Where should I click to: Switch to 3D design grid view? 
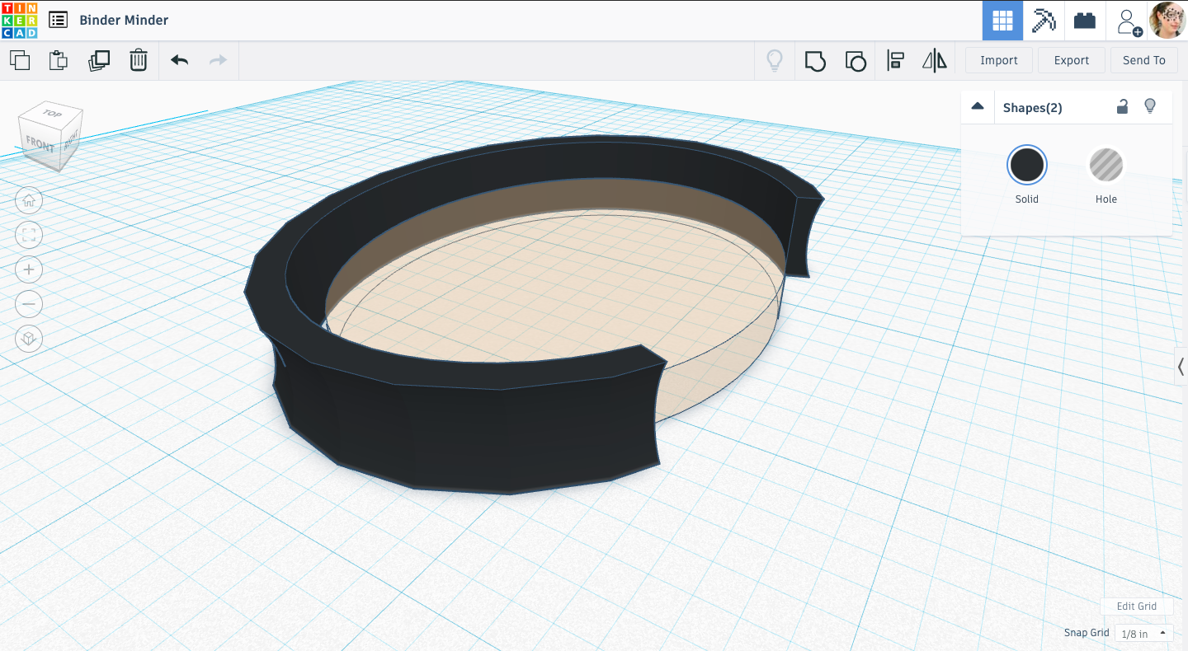point(1002,21)
